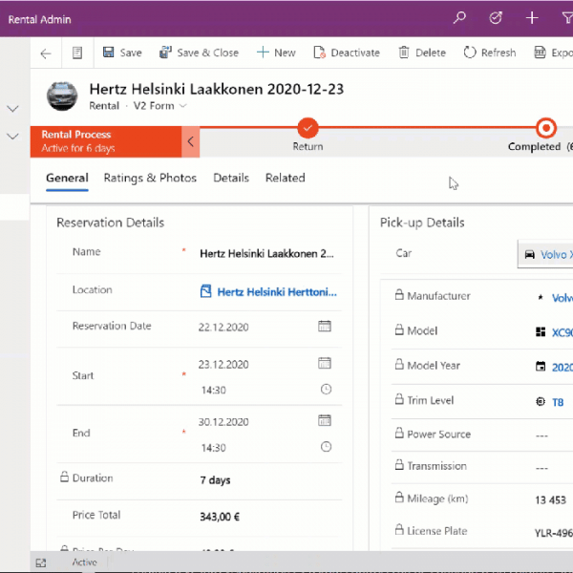This screenshot has width=573, height=573.
Task: Open the V2 Form selector dropdown
Action: tap(160, 106)
